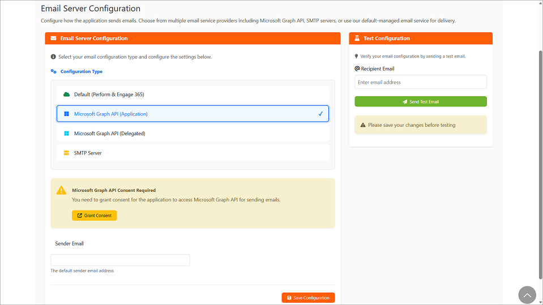543x305 pixels.
Task: Click the scroll-to-top round arrow button
Action: [527, 295]
